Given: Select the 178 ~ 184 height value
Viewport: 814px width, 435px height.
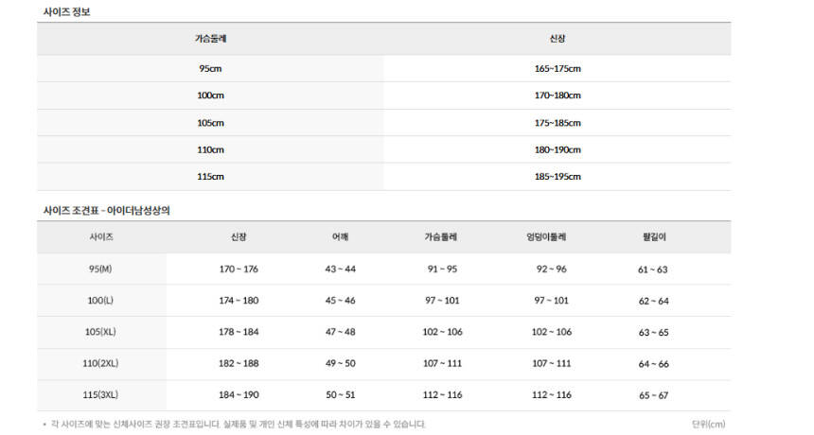Looking at the screenshot, I should pos(239,332).
